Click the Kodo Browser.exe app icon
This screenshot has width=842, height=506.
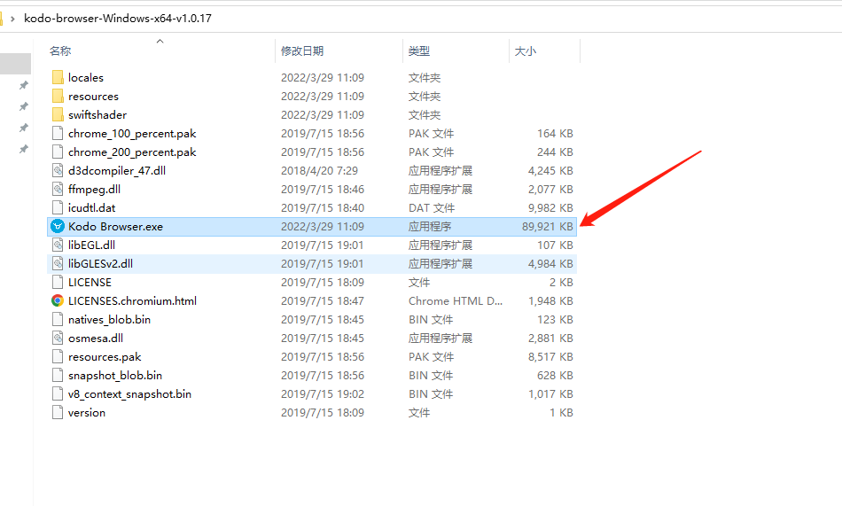58,226
